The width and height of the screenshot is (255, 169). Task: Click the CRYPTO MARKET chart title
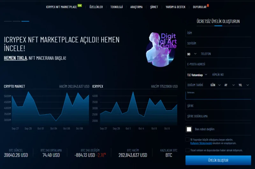[x=14, y=87]
